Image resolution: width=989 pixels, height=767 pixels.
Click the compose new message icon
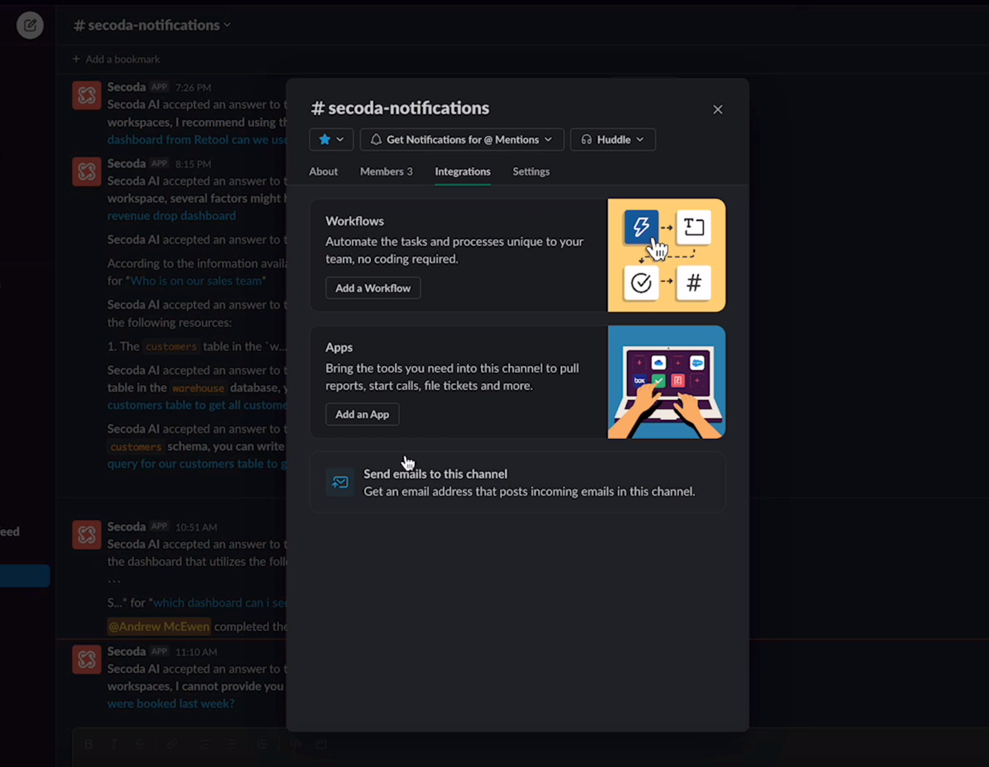(30, 25)
